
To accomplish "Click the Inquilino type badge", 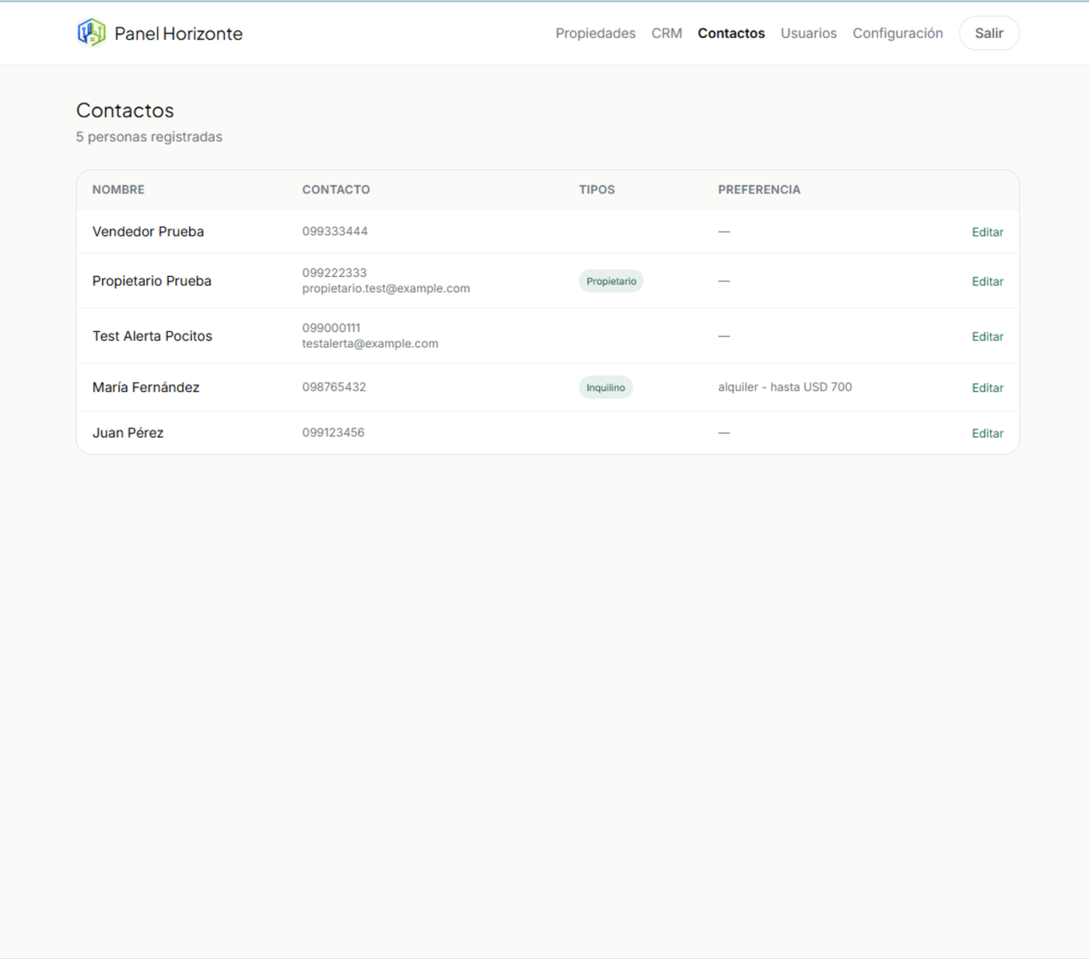I will coord(606,387).
